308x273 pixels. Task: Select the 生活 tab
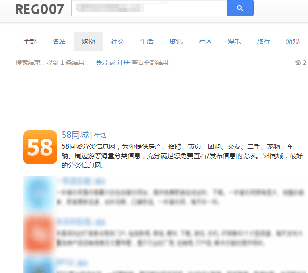click(x=147, y=41)
